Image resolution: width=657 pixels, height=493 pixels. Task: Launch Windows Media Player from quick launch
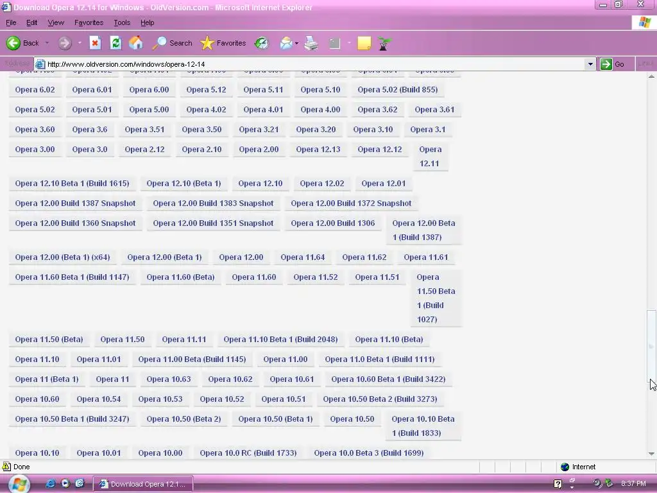pyautogui.click(x=65, y=483)
